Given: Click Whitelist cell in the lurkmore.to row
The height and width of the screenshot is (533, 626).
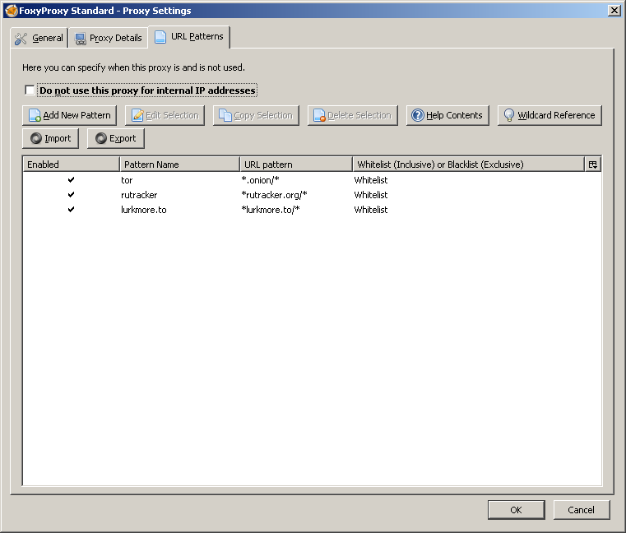Looking at the screenshot, I should (371, 210).
